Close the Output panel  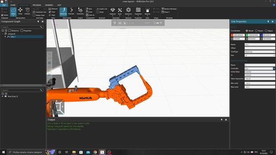226,120
